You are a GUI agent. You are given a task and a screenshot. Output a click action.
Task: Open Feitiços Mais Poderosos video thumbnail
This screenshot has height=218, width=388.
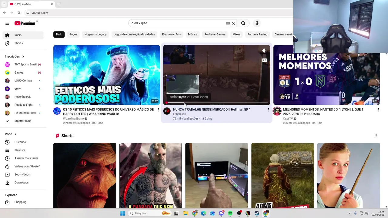coord(107,75)
